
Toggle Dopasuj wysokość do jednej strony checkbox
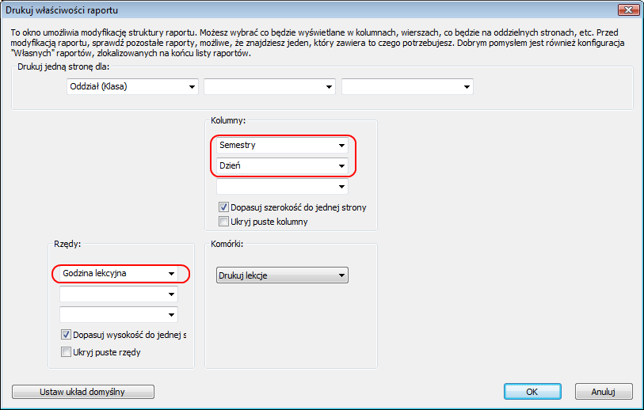[x=66, y=335]
